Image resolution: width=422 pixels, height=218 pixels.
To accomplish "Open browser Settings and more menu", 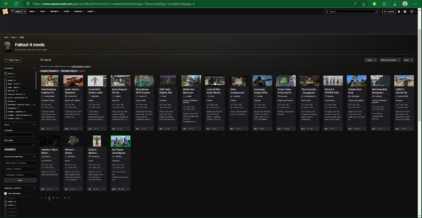I will click(415, 4).
